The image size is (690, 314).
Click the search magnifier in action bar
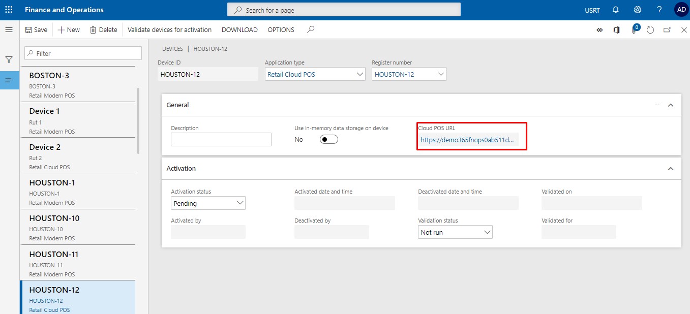[x=311, y=29]
